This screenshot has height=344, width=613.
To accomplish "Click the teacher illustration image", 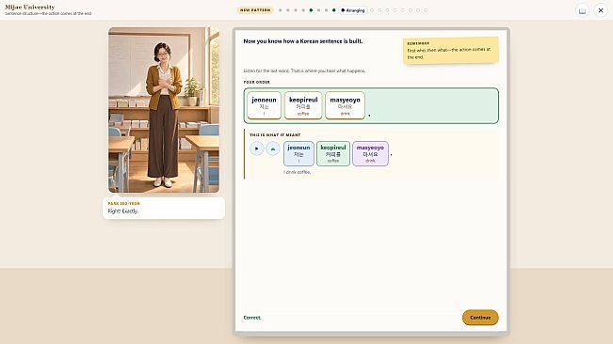I will pyautogui.click(x=164, y=110).
